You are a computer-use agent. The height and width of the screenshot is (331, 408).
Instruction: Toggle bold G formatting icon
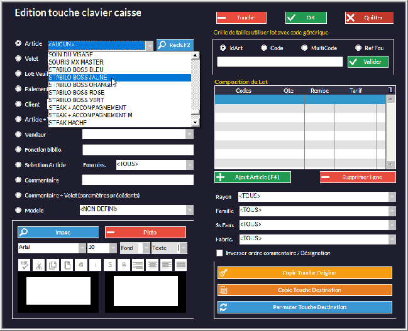82,265
